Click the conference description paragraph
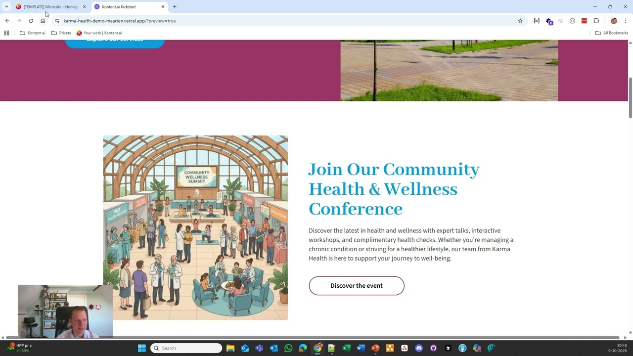 coord(411,244)
